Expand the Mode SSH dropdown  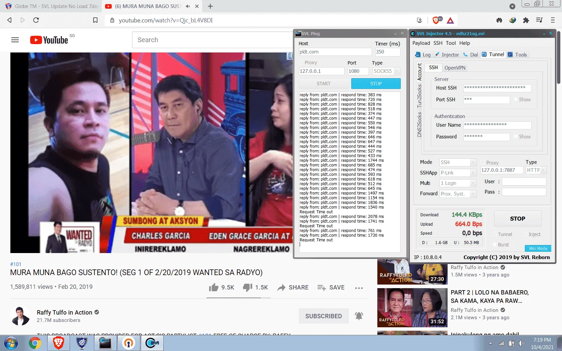pyautogui.click(x=473, y=162)
